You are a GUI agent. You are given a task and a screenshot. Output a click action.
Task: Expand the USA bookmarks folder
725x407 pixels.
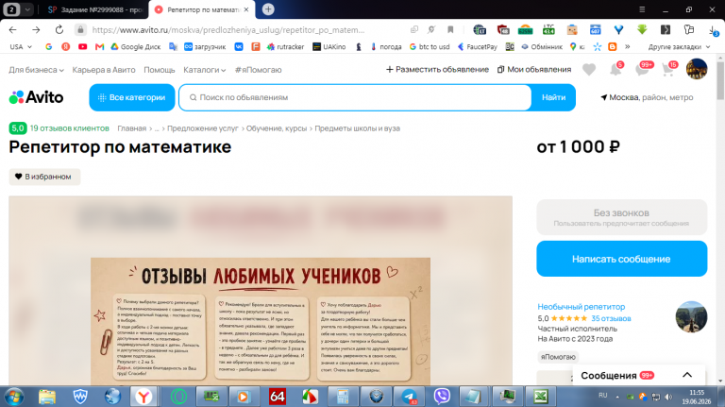21,46
